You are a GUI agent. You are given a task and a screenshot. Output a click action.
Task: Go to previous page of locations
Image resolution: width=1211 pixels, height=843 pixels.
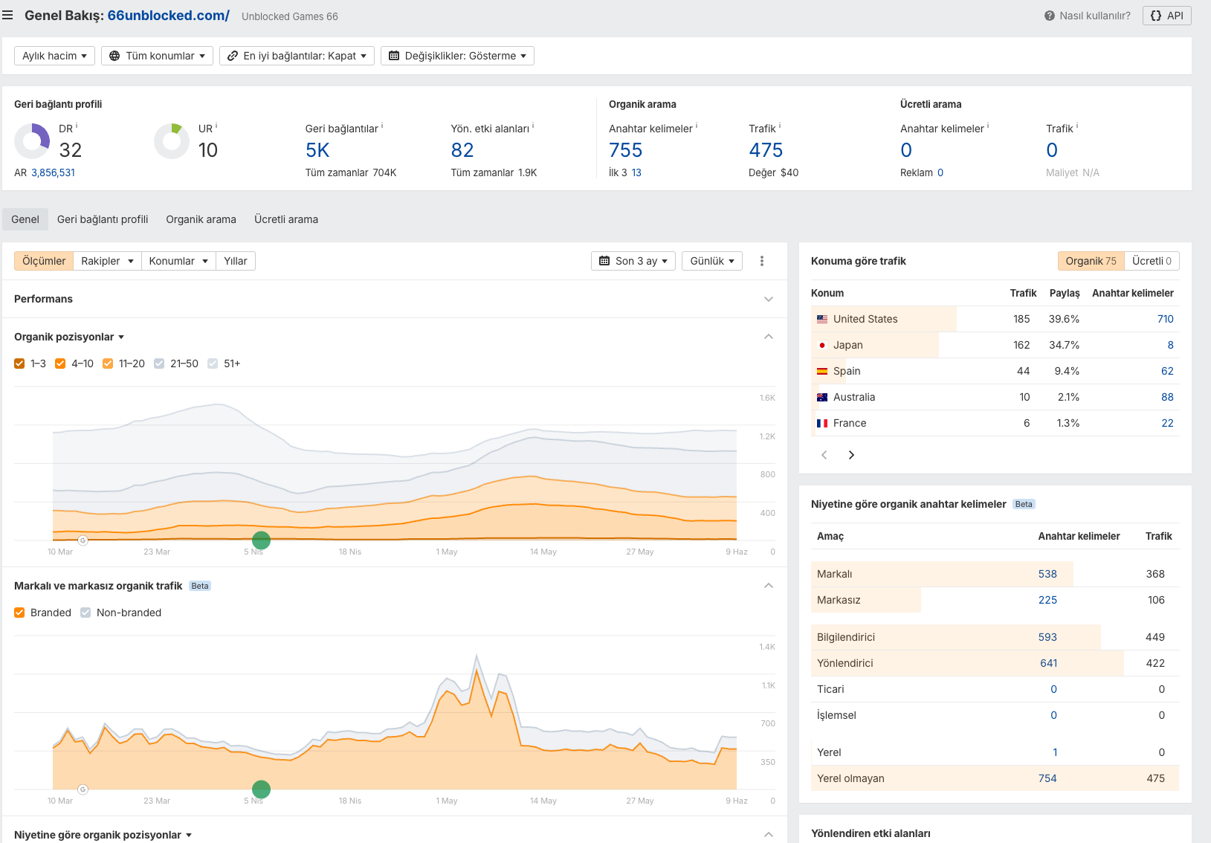pos(824,455)
